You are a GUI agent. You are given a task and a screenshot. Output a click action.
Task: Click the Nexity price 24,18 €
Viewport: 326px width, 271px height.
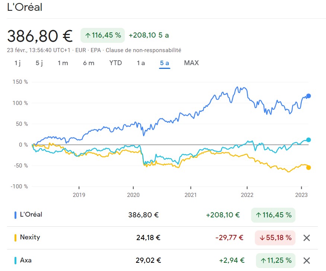148,237
